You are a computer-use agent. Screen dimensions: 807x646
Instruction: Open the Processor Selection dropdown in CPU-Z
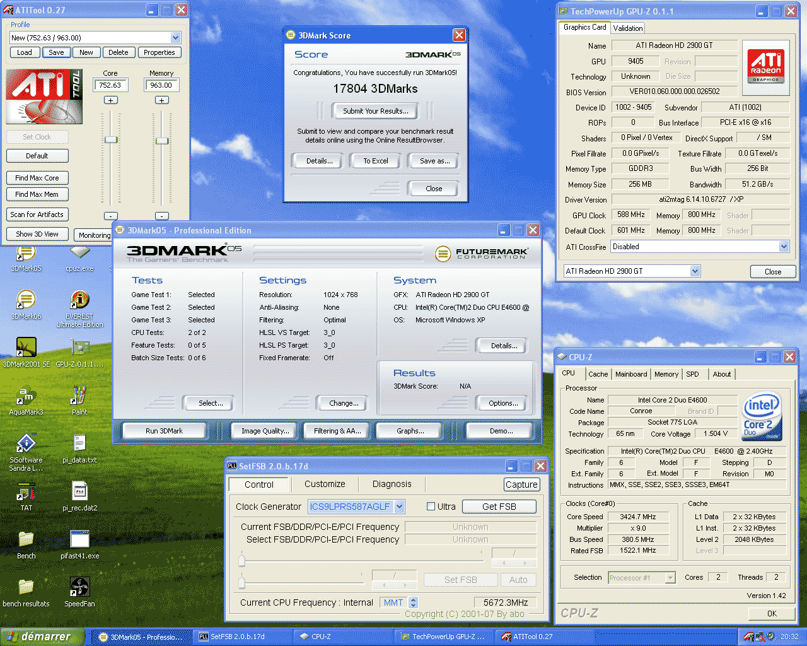[670, 578]
